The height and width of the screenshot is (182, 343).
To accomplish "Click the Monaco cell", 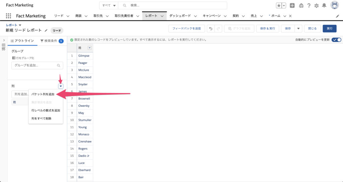I will pyautogui.click(x=85, y=134).
